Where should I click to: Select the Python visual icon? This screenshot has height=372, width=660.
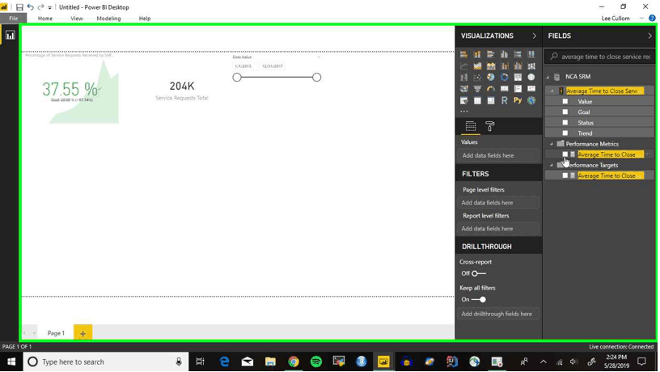pos(518,100)
